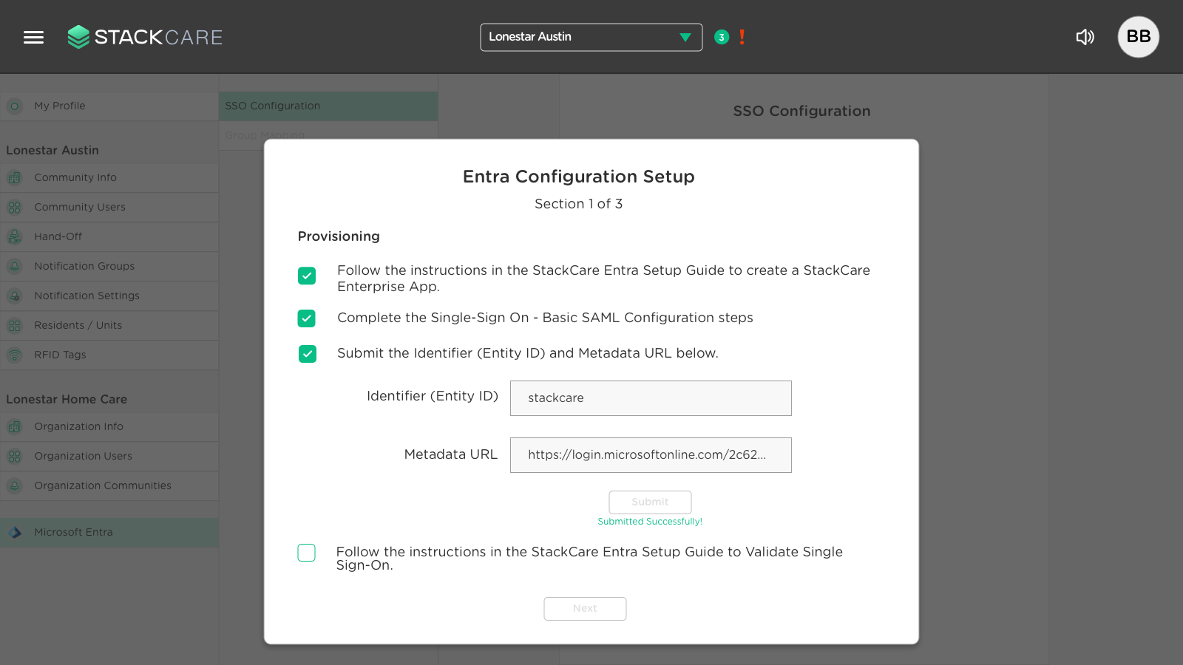Click the Entra Configuration Setup title
Screen dimensions: 1183x665
[579, 177]
